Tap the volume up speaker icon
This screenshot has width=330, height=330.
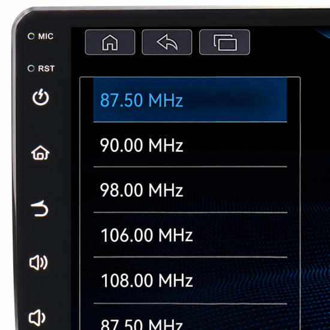(x=38, y=262)
